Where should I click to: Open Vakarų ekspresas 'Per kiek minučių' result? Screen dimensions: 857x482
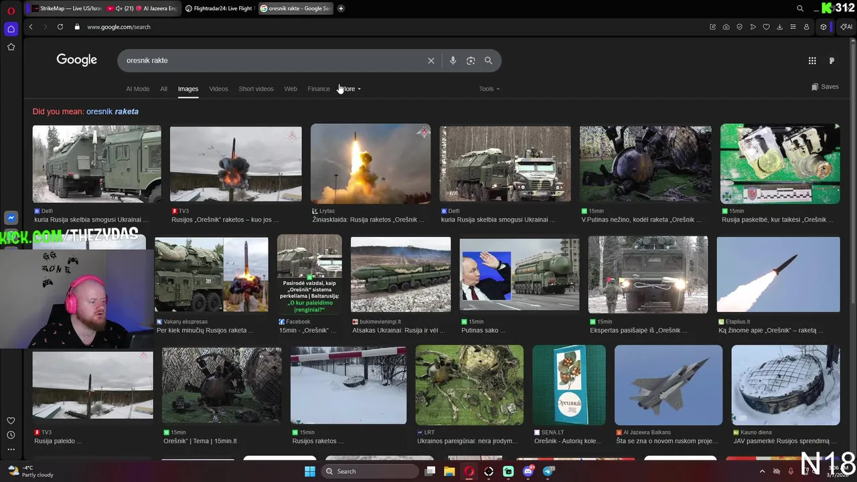[205, 330]
